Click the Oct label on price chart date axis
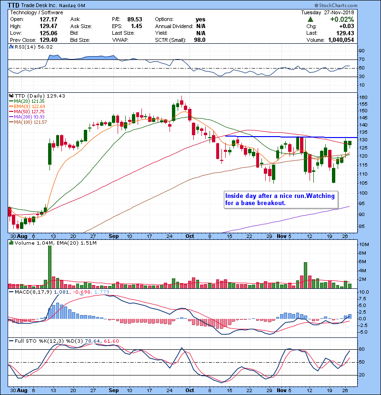This screenshot has width=381, height=395. click(190, 237)
